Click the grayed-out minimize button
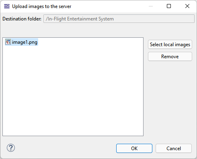The height and width of the screenshot is (159, 197). pyautogui.click(x=151, y=6)
